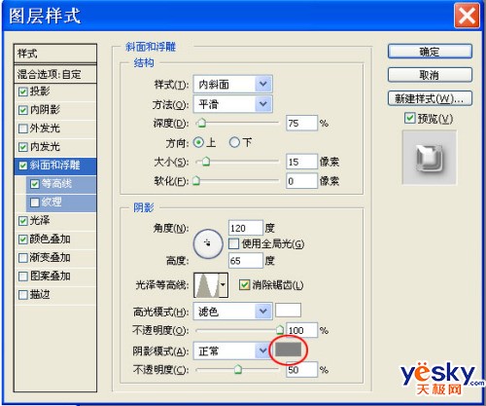The image size is (486, 406).
Task: Open the 高光模式 滤色 dropdown
Action: tap(232, 312)
